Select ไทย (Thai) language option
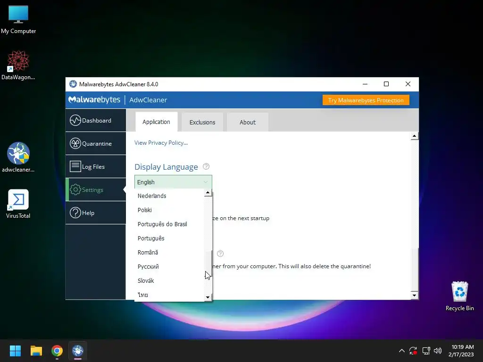Screen dimensions: 483x362 click(x=169, y=295)
